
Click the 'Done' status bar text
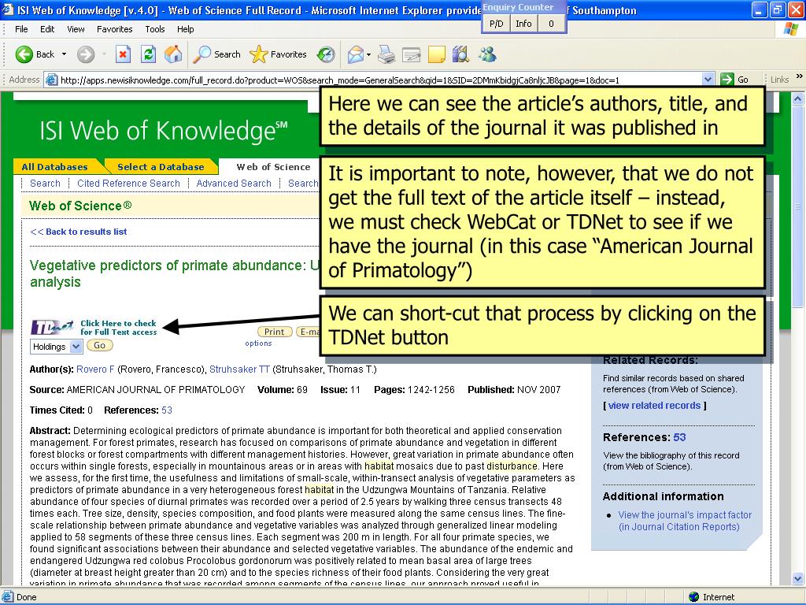[26, 597]
